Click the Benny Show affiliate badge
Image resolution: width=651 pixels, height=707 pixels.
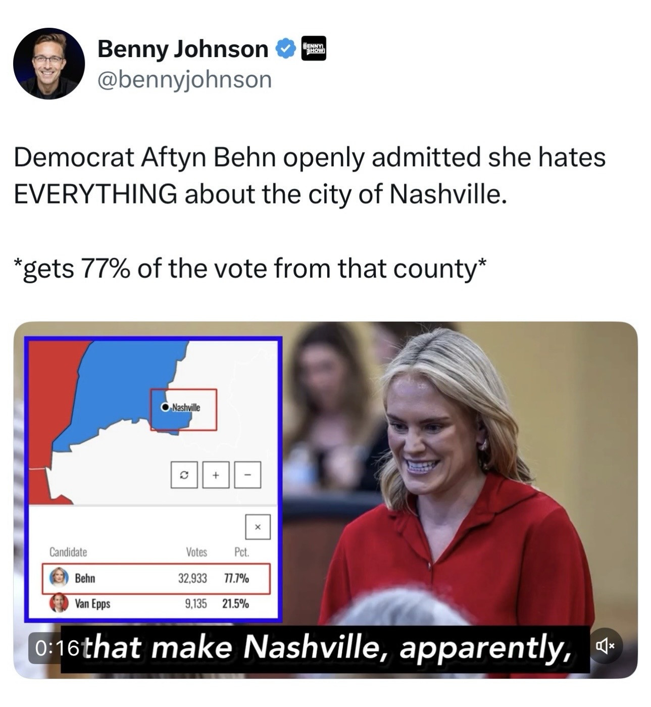point(314,48)
